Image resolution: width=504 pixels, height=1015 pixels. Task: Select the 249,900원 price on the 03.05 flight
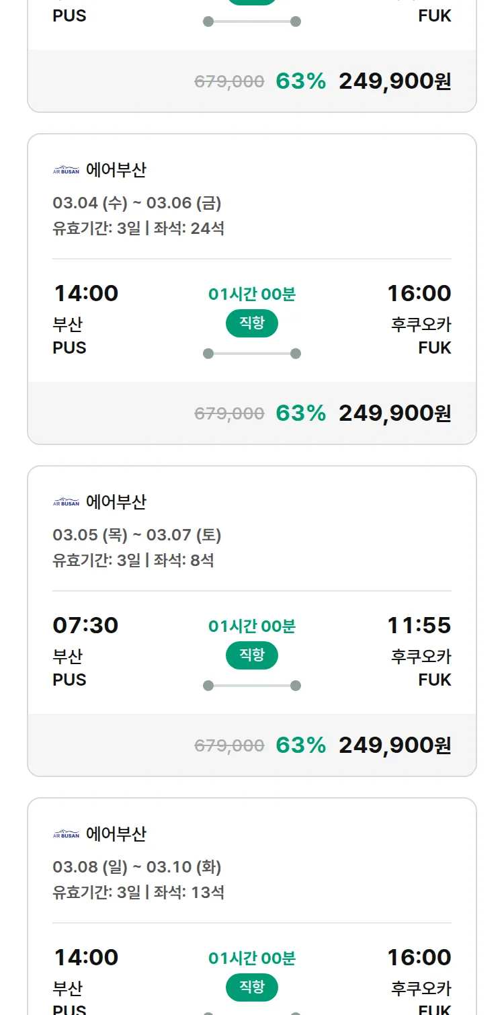click(394, 745)
